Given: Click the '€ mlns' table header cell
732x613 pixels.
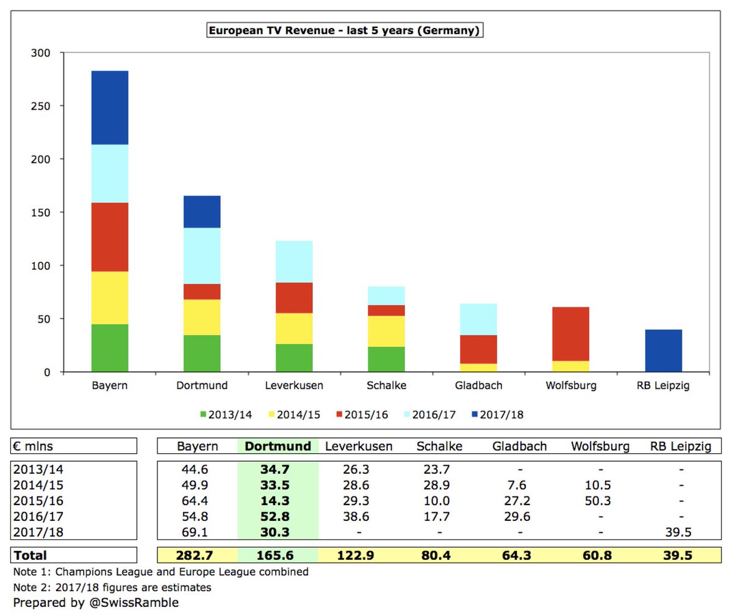Looking at the screenshot, I should tap(74, 446).
